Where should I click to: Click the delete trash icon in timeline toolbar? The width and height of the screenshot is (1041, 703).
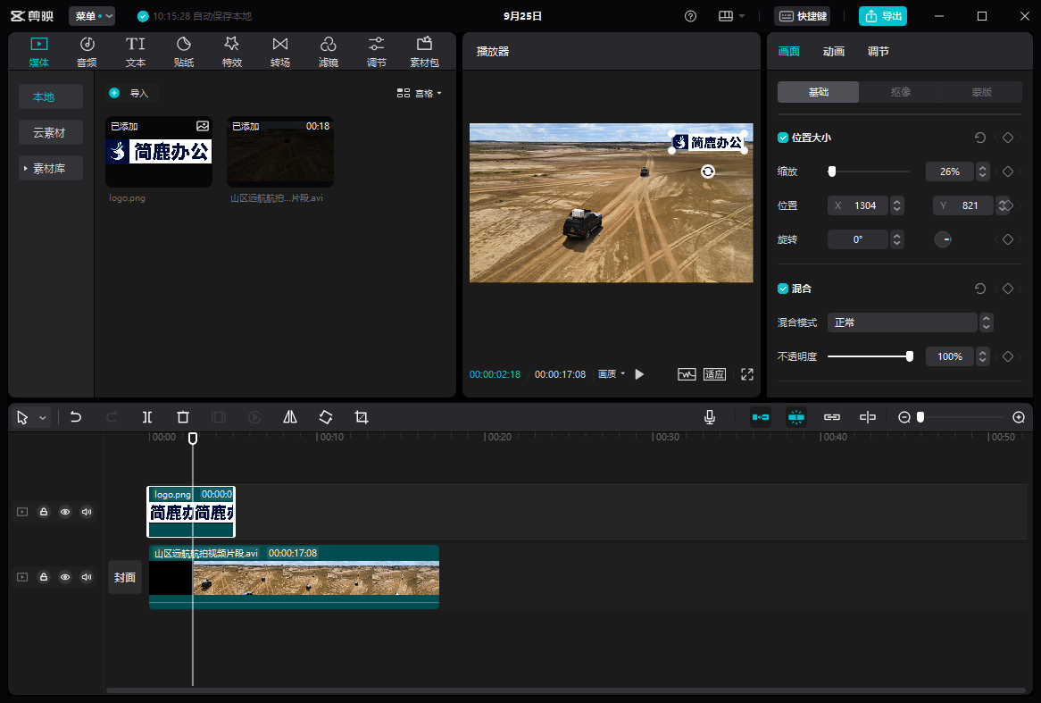click(x=183, y=417)
